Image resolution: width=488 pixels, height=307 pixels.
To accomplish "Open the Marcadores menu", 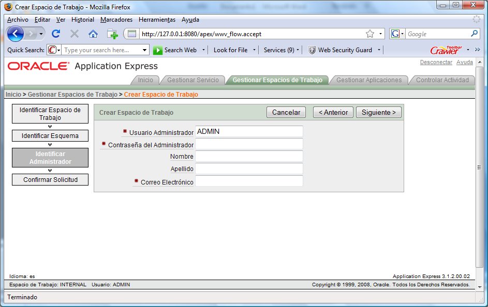I will coord(116,20).
